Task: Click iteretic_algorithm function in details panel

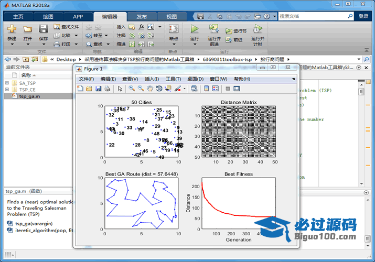Action: (42, 230)
